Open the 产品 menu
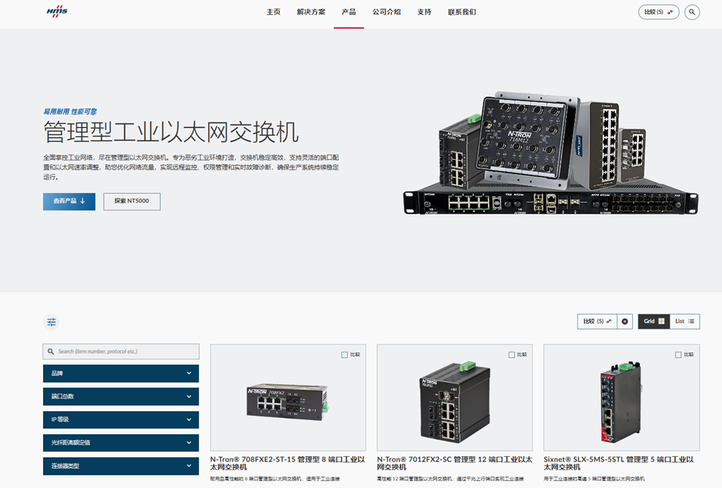The height and width of the screenshot is (488, 722). 349,12
